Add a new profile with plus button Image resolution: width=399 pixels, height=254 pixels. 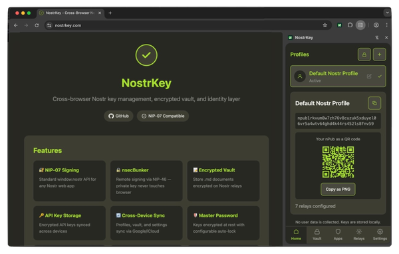coord(380,55)
